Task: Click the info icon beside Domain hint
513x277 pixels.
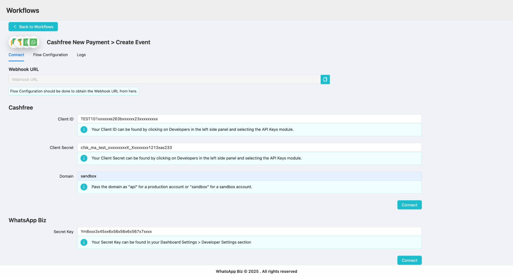Action: click(x=84, y=187)
